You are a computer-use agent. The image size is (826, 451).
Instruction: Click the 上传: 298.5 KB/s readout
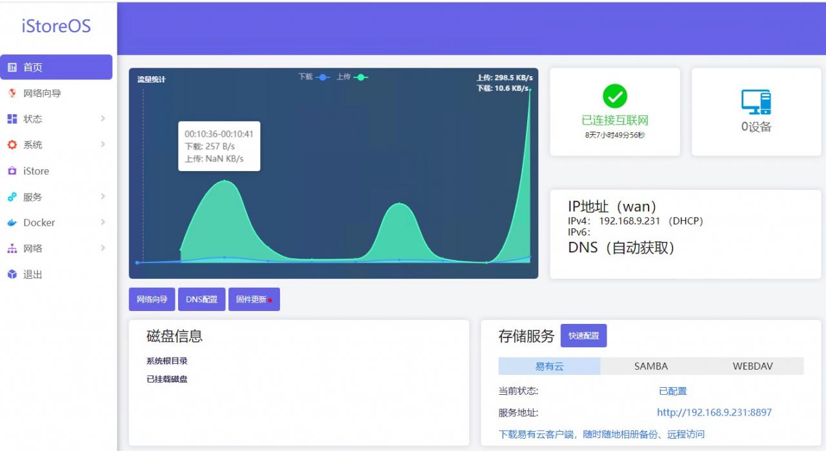pyautogui.click(x=505, y=78)
